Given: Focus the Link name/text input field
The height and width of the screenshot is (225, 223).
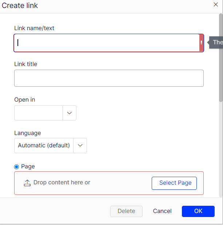Looking at the screenshot, I should (106, 43).
